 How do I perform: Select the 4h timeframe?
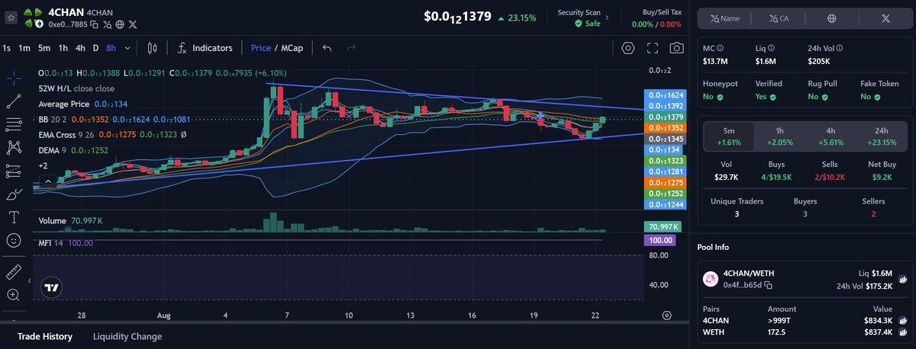pos(79,48)
